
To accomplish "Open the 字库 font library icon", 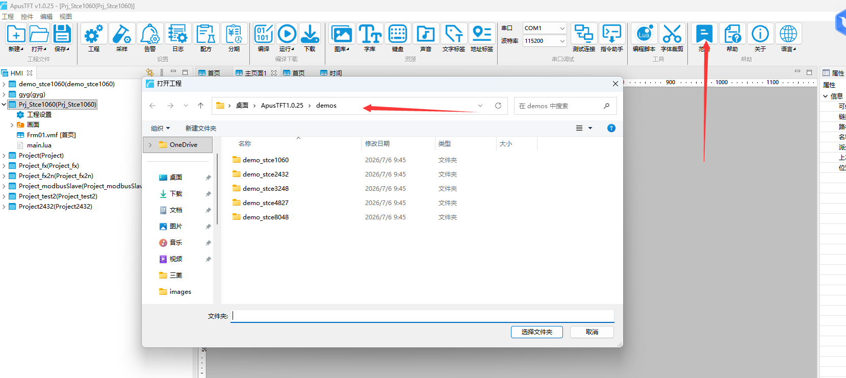I will [370, 34].
